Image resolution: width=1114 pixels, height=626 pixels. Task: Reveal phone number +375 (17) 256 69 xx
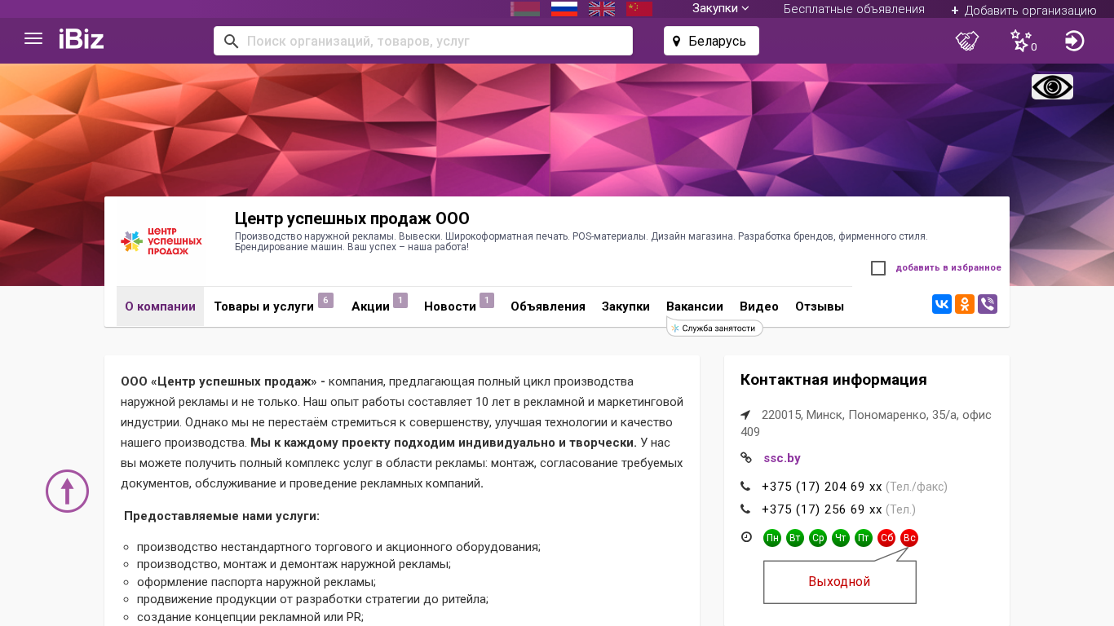(822, 509)
